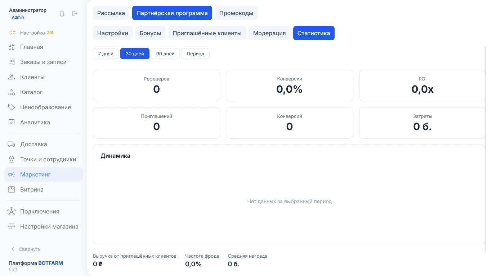
Task: Click the Аналитика chart icon
Action: click(x=12, y=122)
